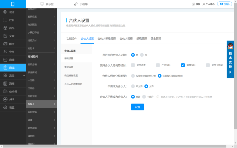Image resolution: width=237 pixels, height=148 pixels.
Task: Open the 海报 poster icon
Action: (x=5, y=83)
